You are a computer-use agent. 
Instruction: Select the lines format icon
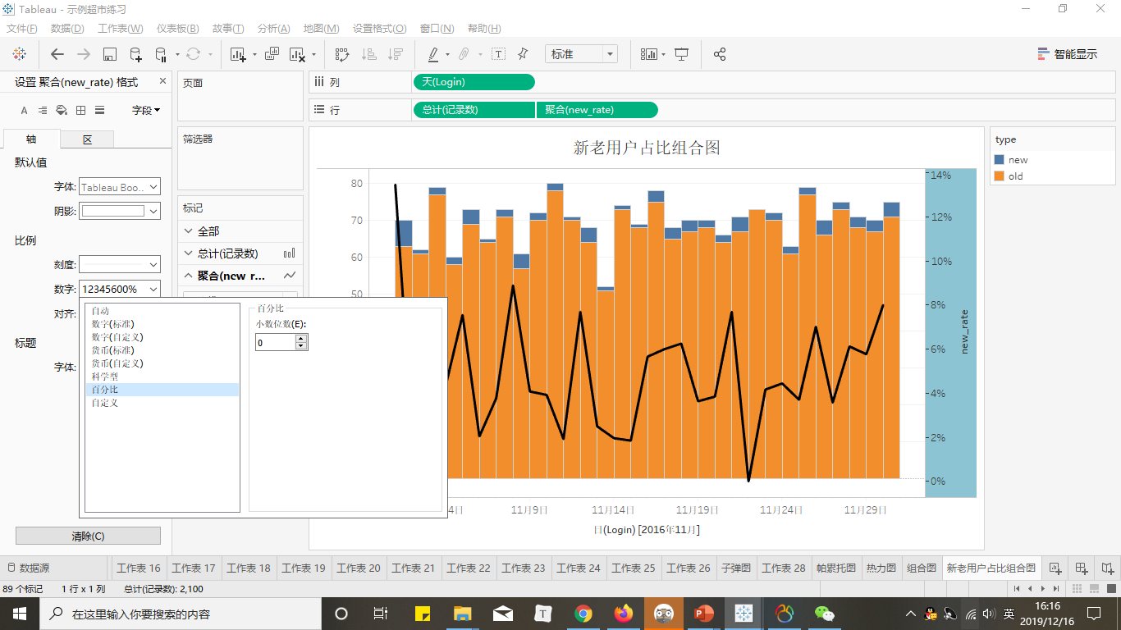point(99,110)
